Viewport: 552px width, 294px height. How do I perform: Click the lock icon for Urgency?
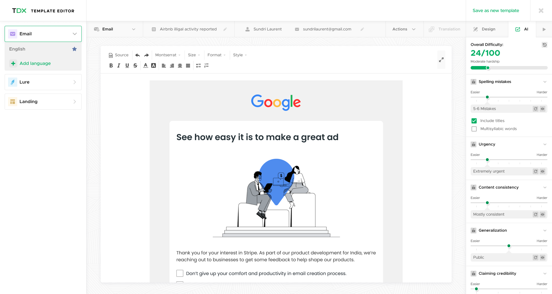click(474, 144)
